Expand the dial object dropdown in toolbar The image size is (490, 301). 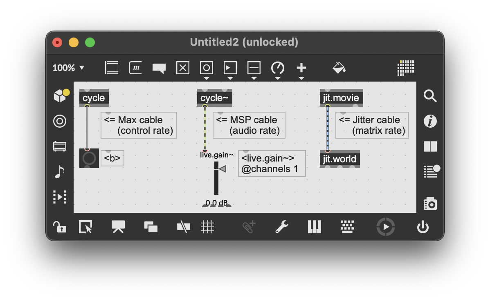pos(278,78)
